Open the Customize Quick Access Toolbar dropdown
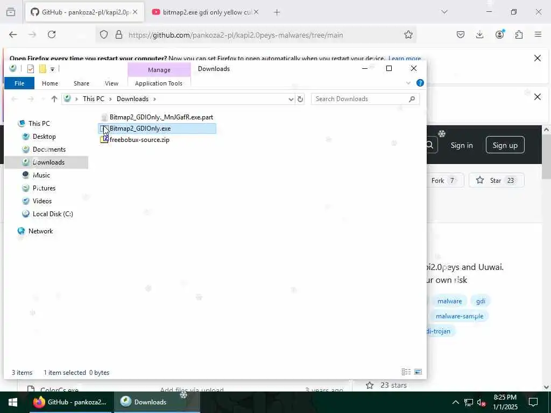 (52, 69)
